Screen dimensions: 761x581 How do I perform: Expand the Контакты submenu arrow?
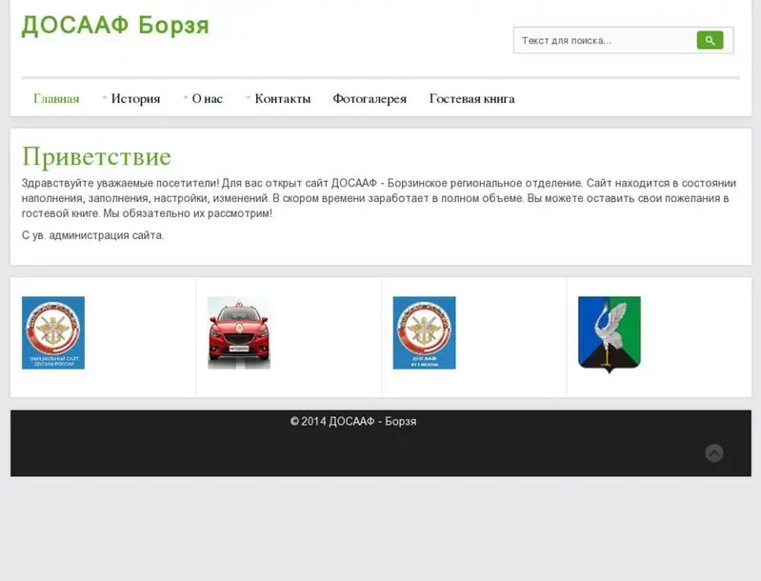[248, 97]
